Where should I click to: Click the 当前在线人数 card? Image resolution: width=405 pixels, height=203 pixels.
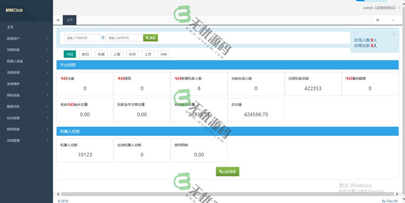click(256, 84)
